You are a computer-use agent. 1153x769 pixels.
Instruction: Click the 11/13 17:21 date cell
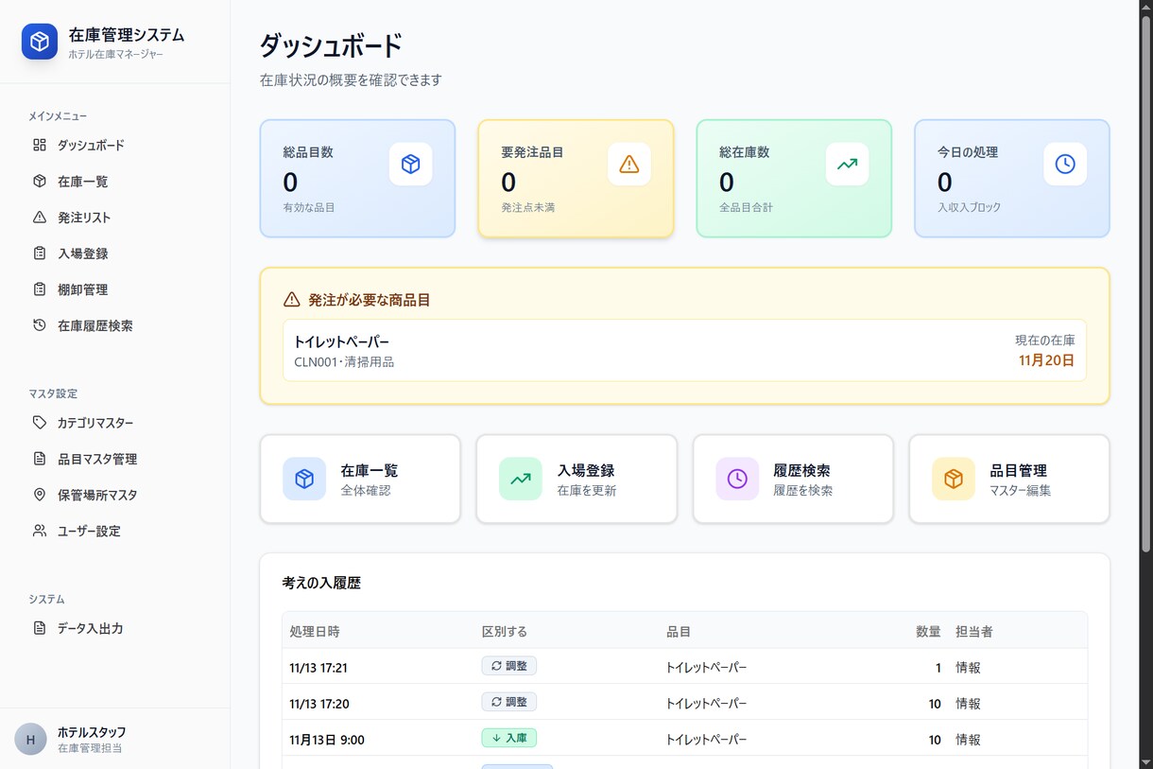coord(318,667)
